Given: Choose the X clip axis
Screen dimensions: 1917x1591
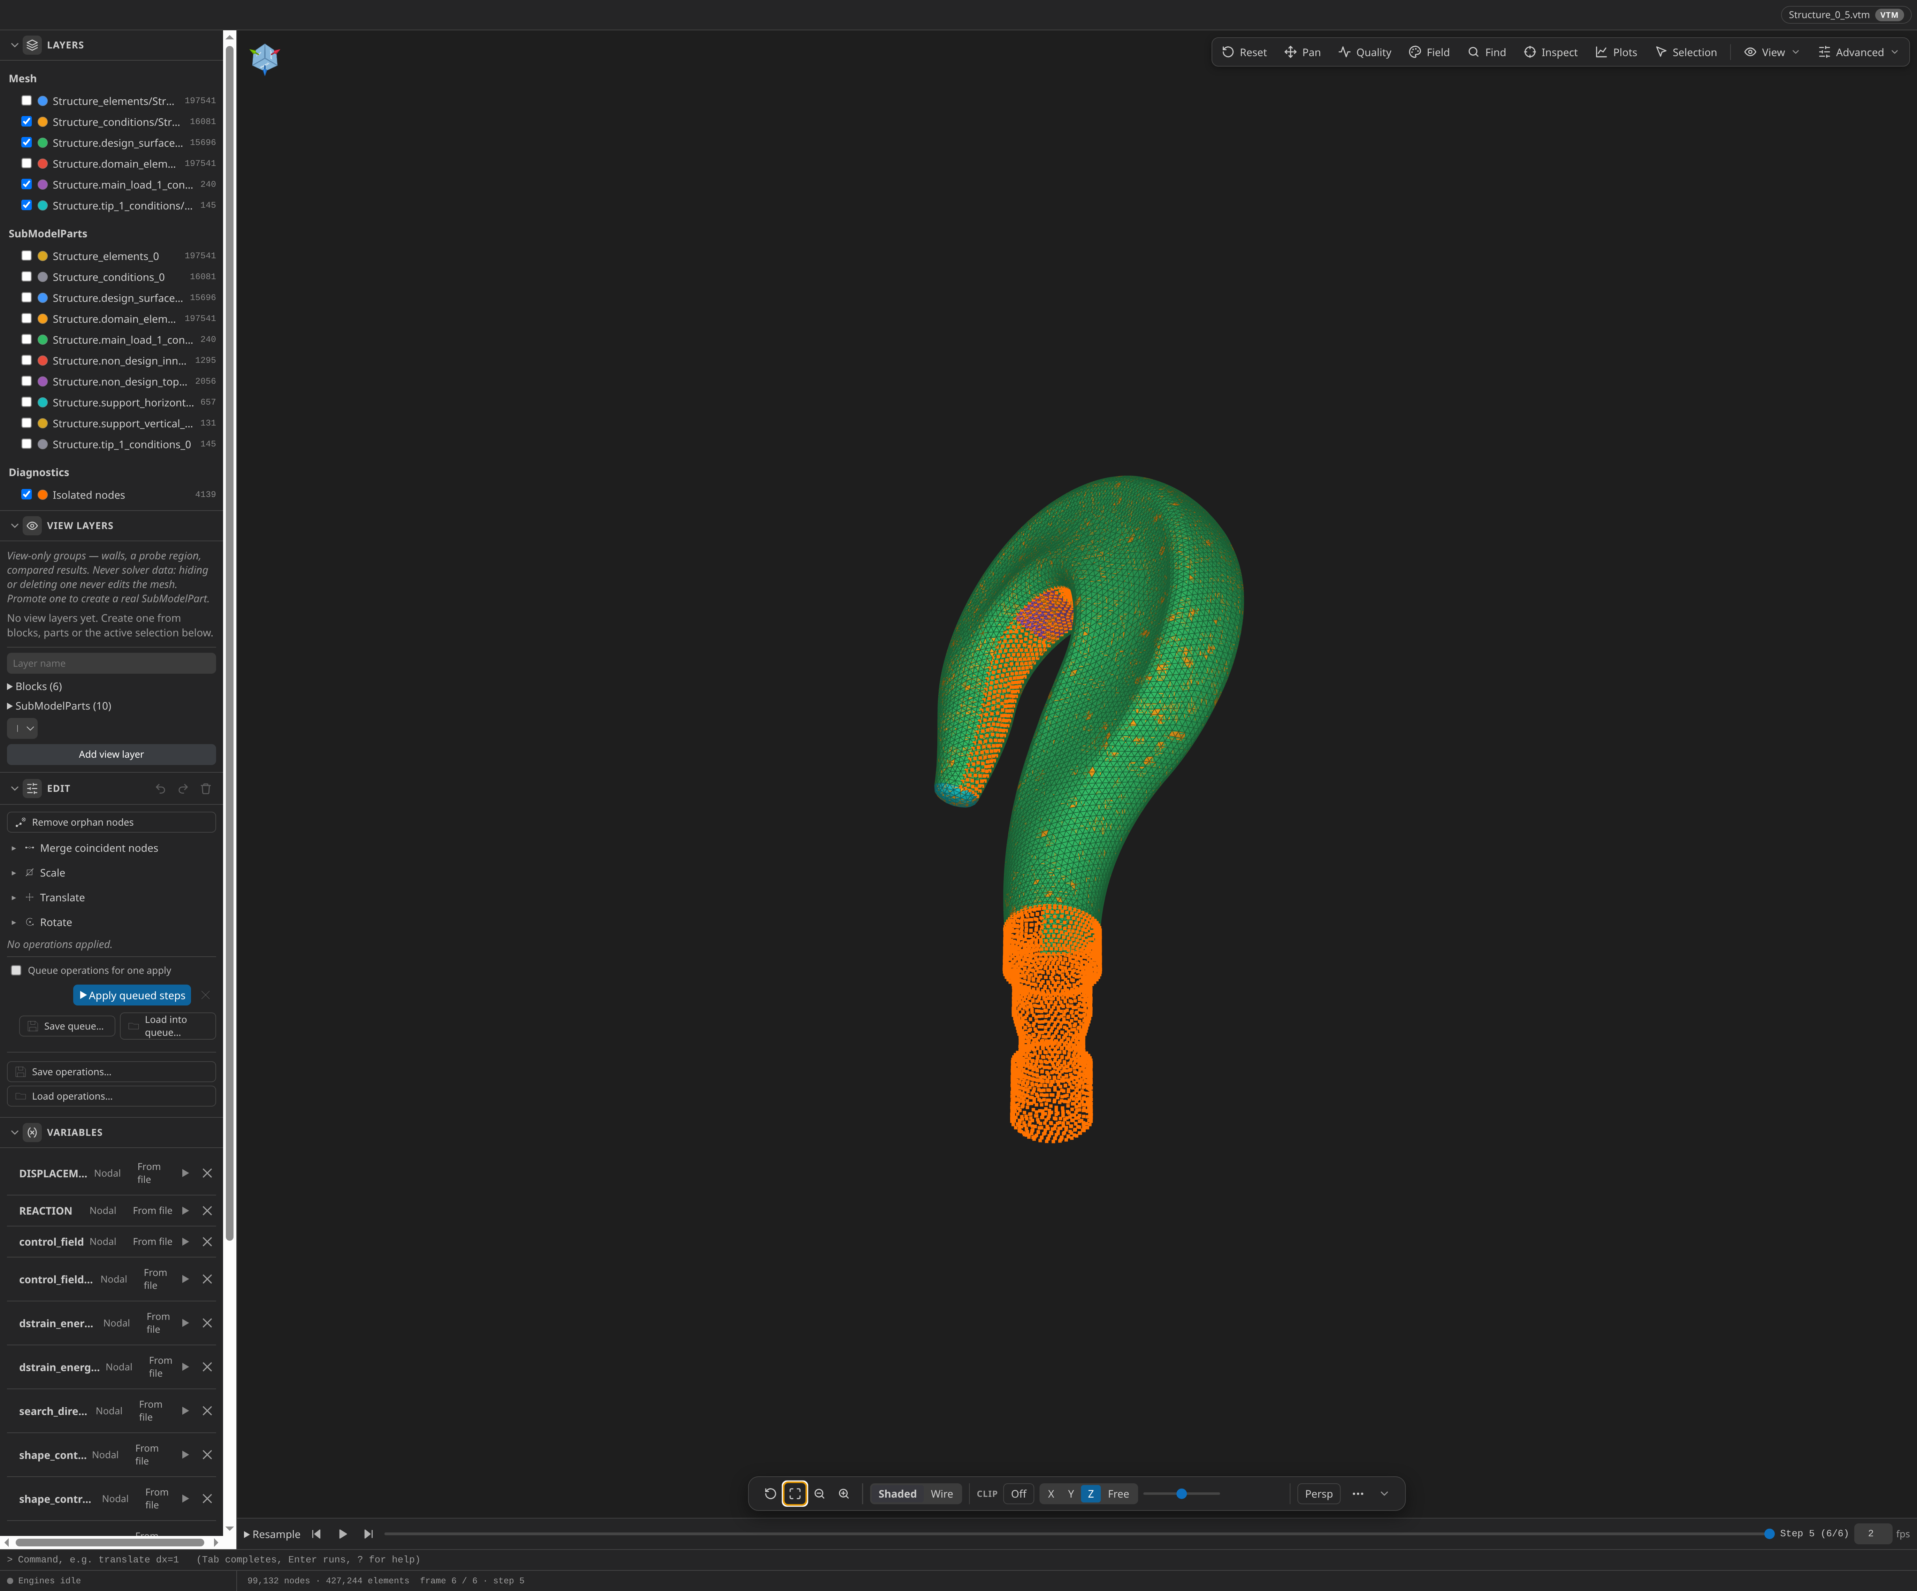Looking at the screenshot, I should coord(1051,1493).
